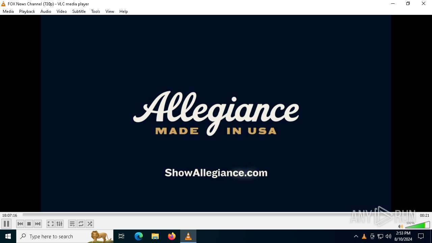The image size is (432, 243).
Task: Show the playlist view
Action: (72, 224)
